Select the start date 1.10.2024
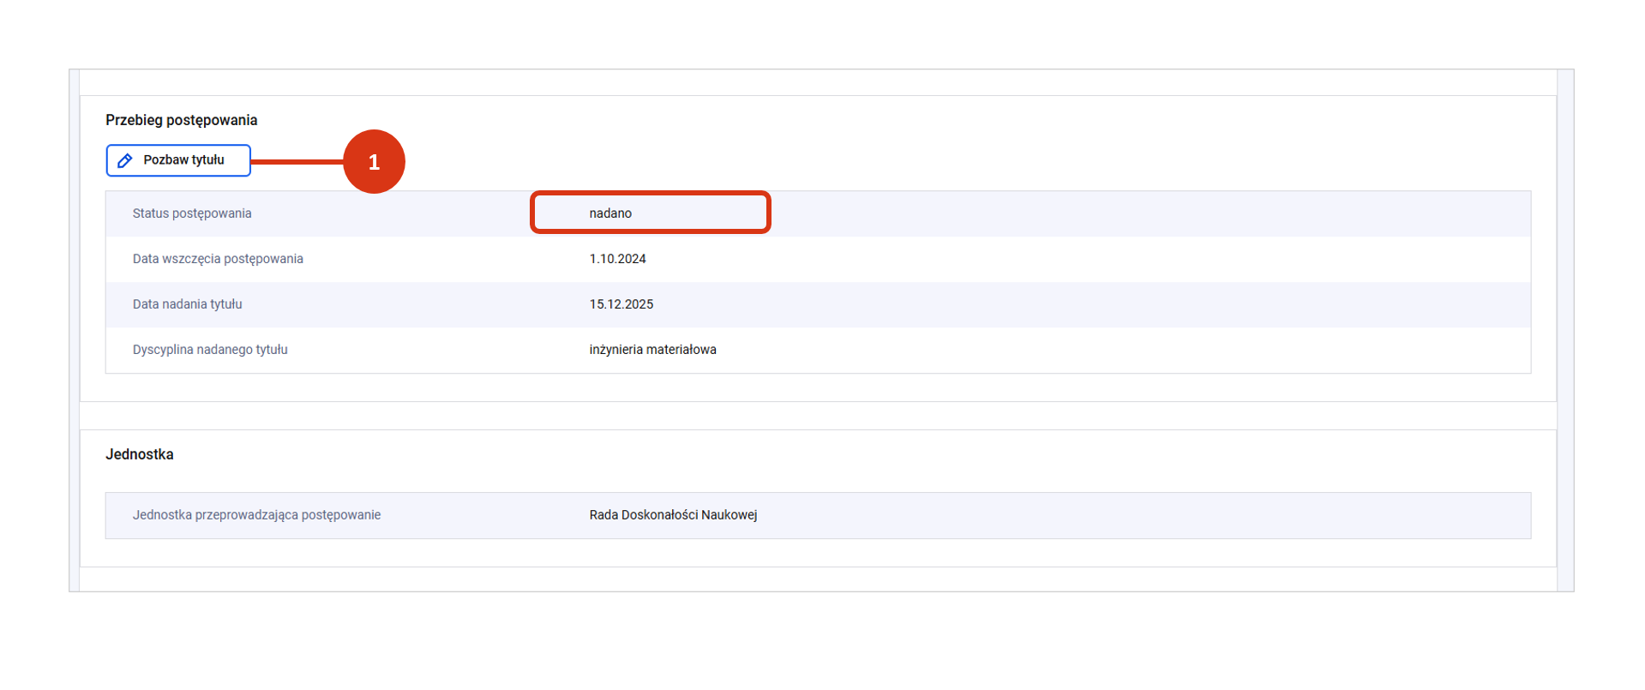 point(617,259)
